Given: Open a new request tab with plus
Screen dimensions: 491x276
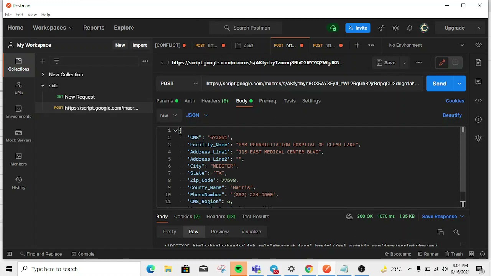Looking at the screenshot, I should [357, 45].
